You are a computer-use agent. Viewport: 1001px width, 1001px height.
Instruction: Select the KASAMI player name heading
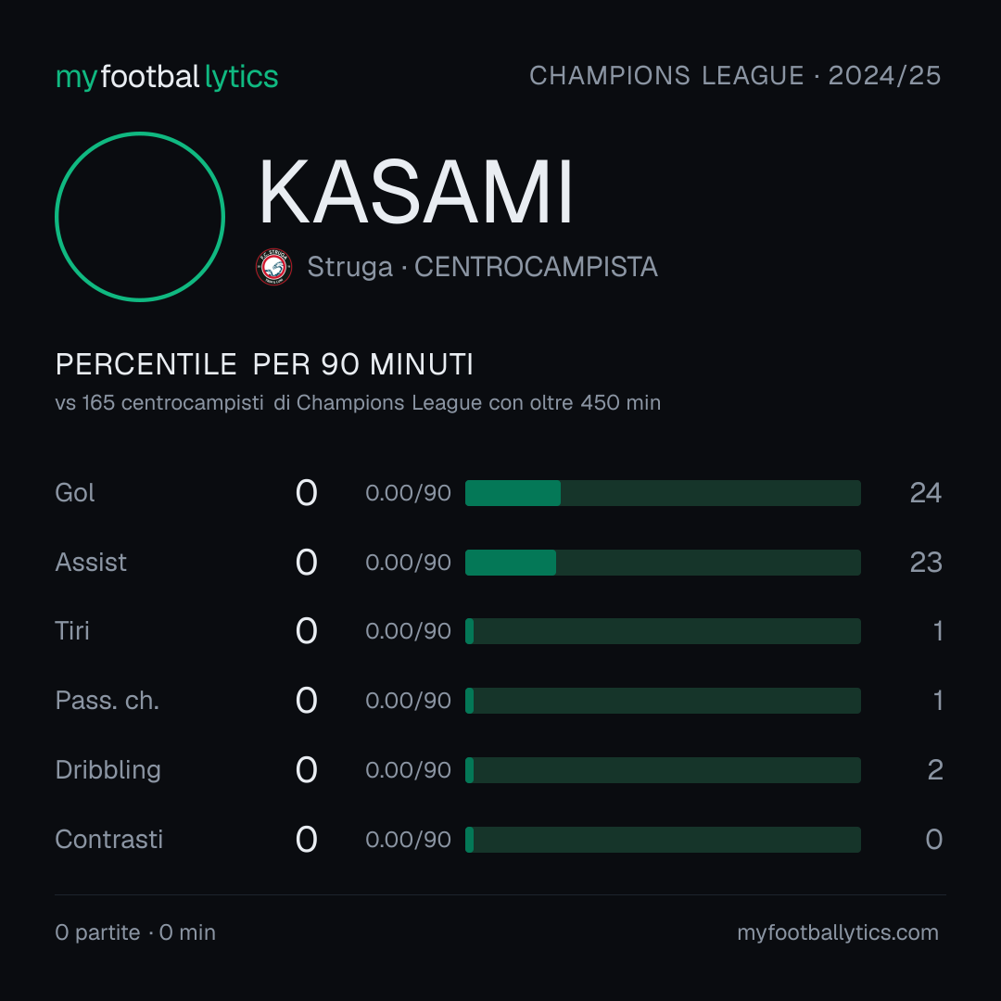(415, 192)
